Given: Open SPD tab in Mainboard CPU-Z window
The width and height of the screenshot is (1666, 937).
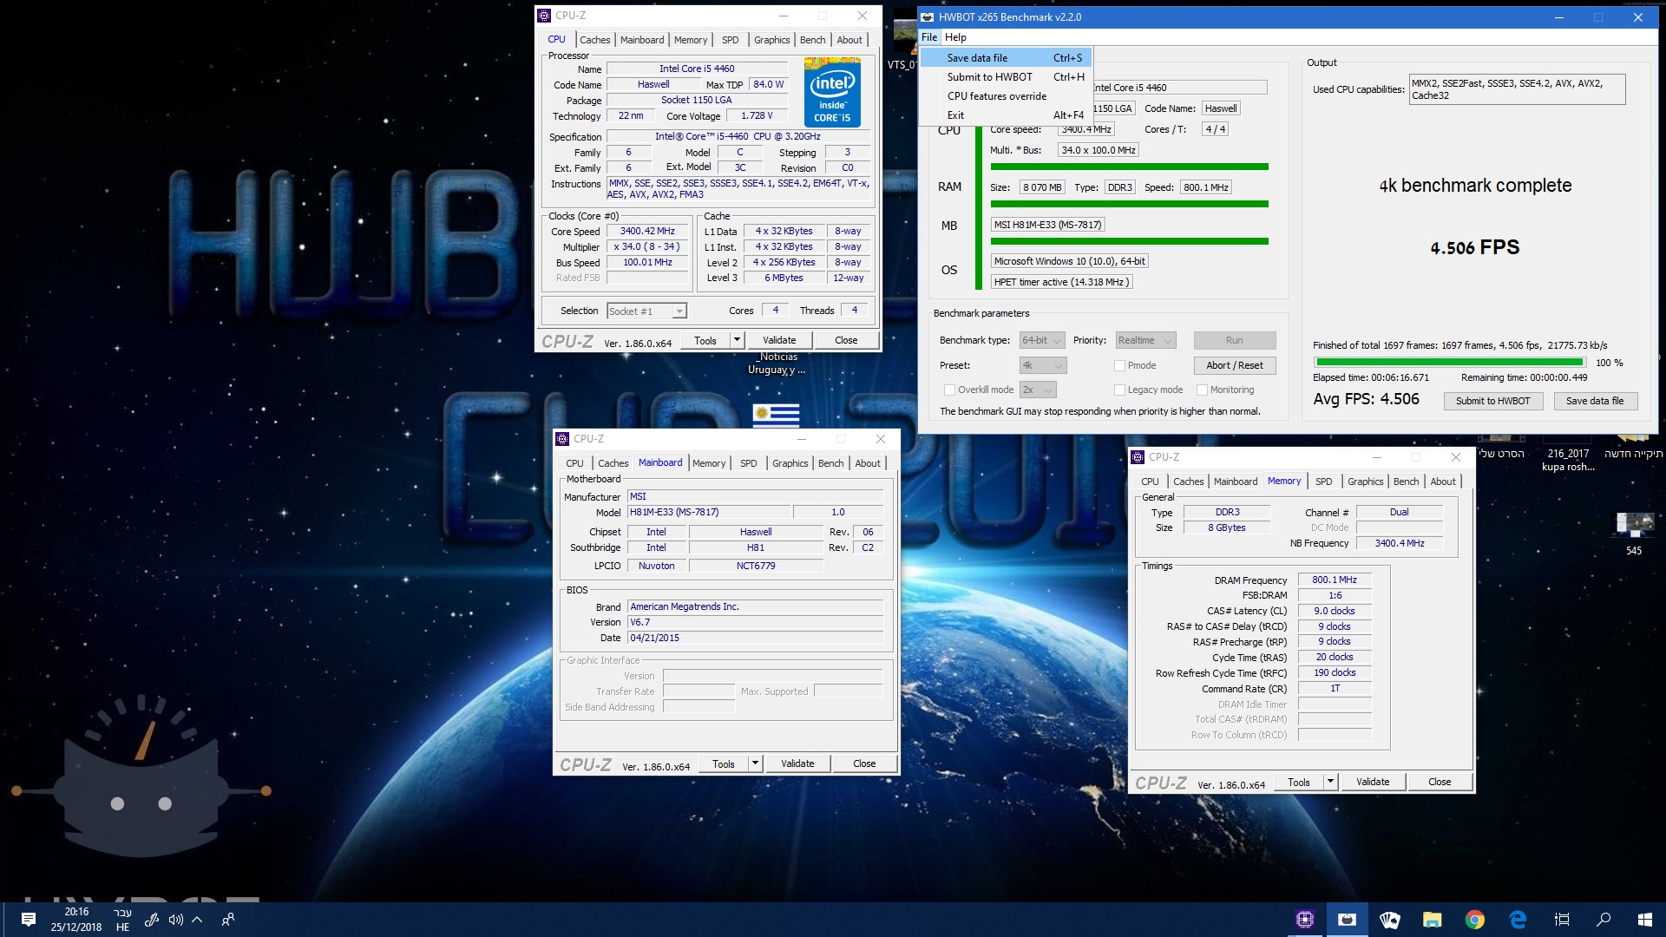Looking at the screenshot, I should tap(748, 463).
